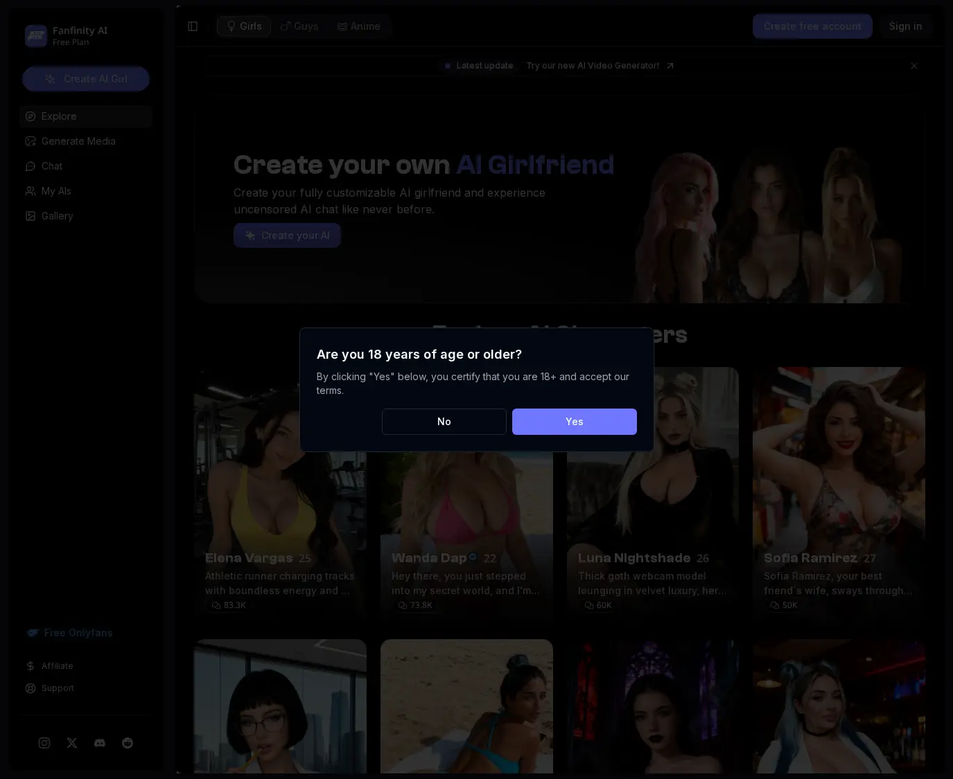Dismiss the latest update banner
953x779 pixels.
click(x=913, y=65)
